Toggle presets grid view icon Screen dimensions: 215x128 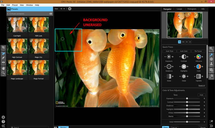pos(51,14)
